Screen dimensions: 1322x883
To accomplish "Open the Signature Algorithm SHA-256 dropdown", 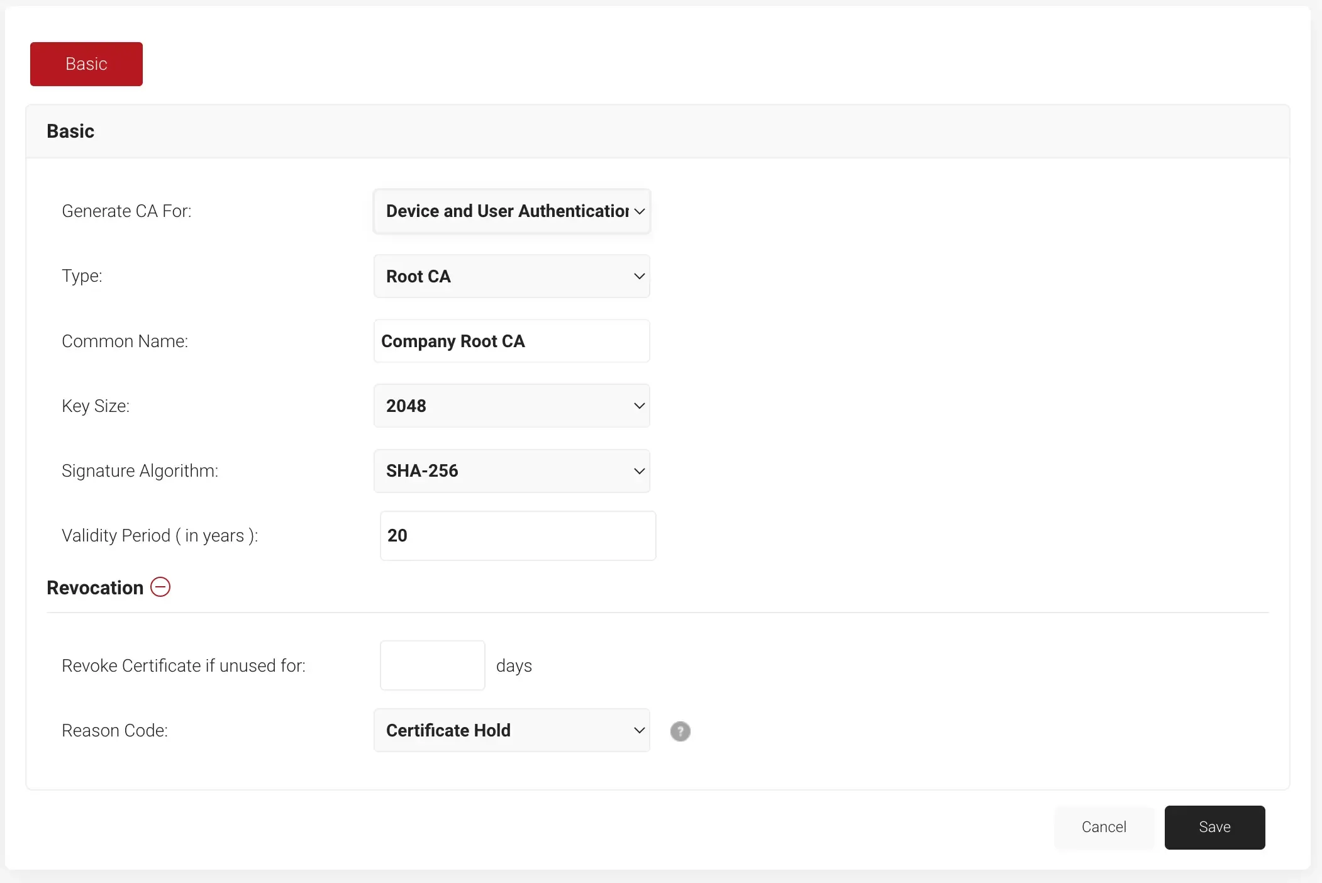I will click(x=511, y=470).
